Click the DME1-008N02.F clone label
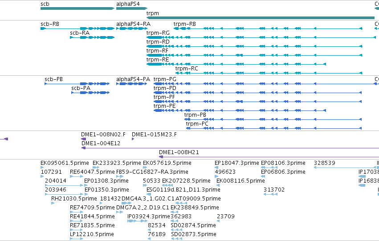 [103, 135]
